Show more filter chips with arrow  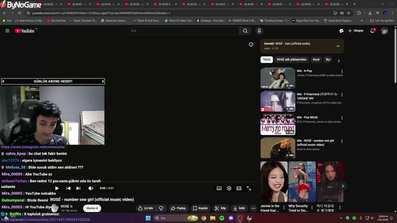pos(339,61)
